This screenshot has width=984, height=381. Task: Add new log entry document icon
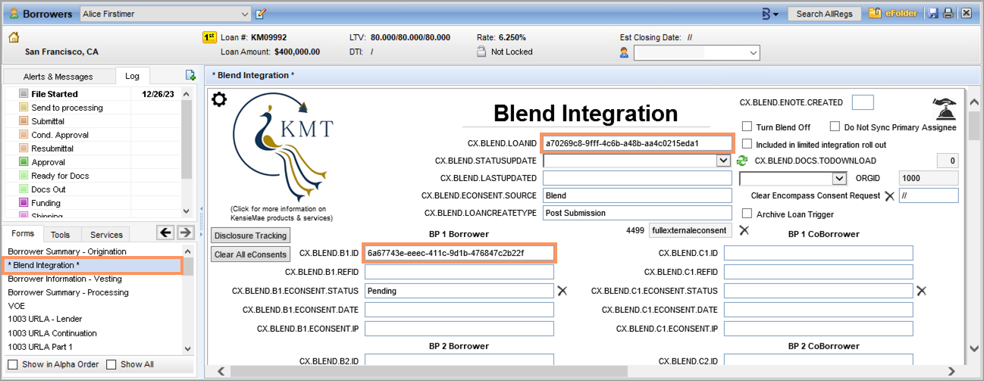(x=191, y=76)
